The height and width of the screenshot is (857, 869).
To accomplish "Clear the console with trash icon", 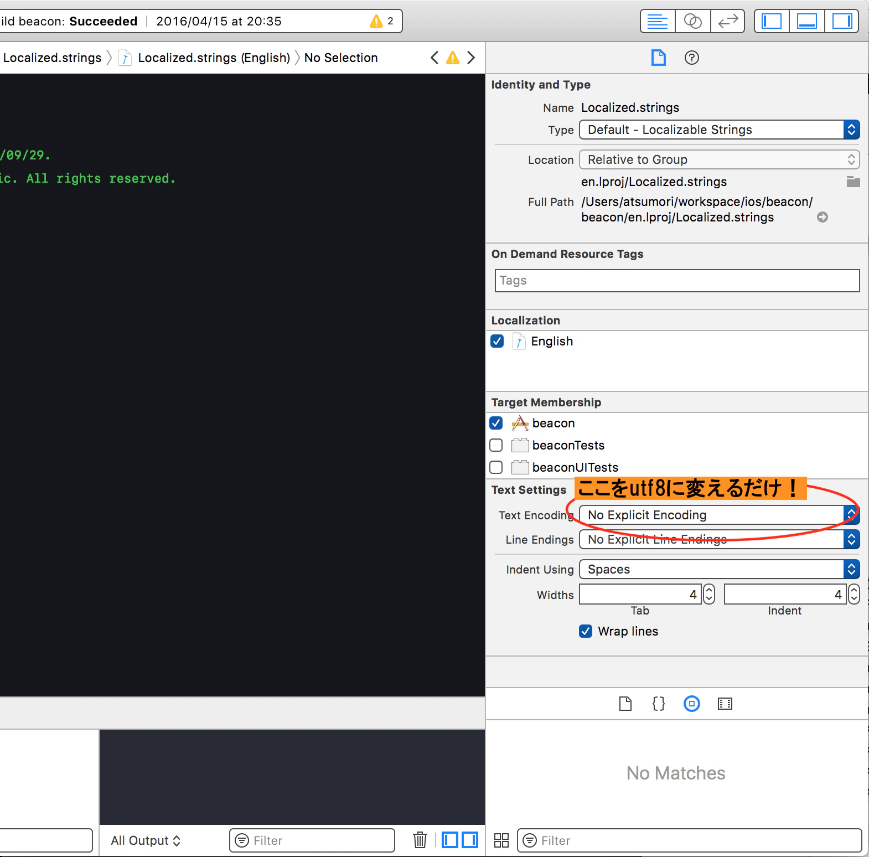I will click(420, 840).
